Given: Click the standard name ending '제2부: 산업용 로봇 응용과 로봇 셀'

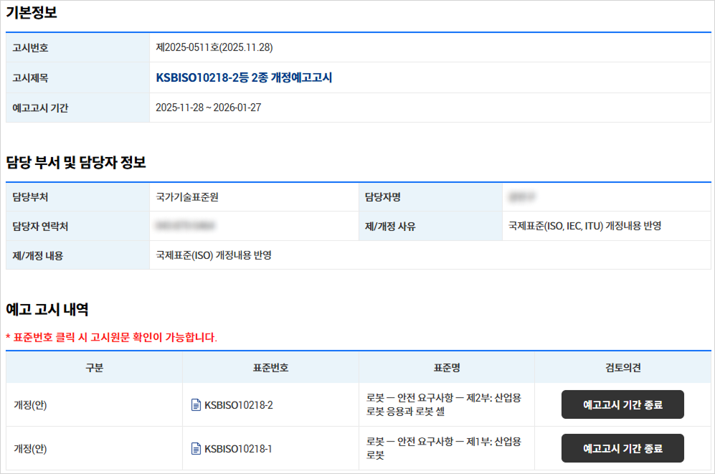Looking at the screenshot, I should click(444, 404).
